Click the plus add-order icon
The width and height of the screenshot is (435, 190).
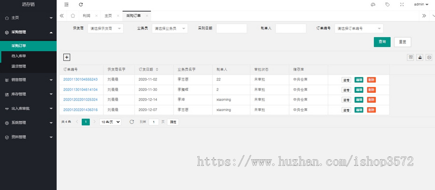click(67, 57)
